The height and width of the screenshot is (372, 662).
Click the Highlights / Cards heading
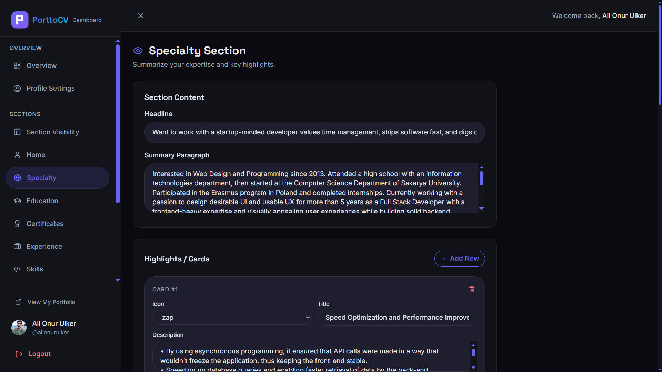177,259
